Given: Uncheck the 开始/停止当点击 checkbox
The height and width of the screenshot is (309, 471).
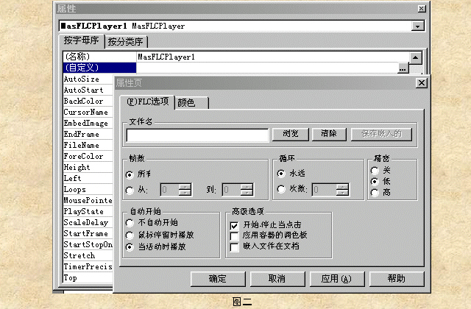Looking at the screenshot, I should click(235, 224).
